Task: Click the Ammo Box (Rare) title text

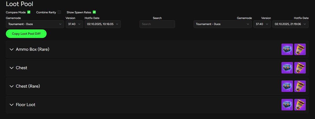Action: coord(33,49)
